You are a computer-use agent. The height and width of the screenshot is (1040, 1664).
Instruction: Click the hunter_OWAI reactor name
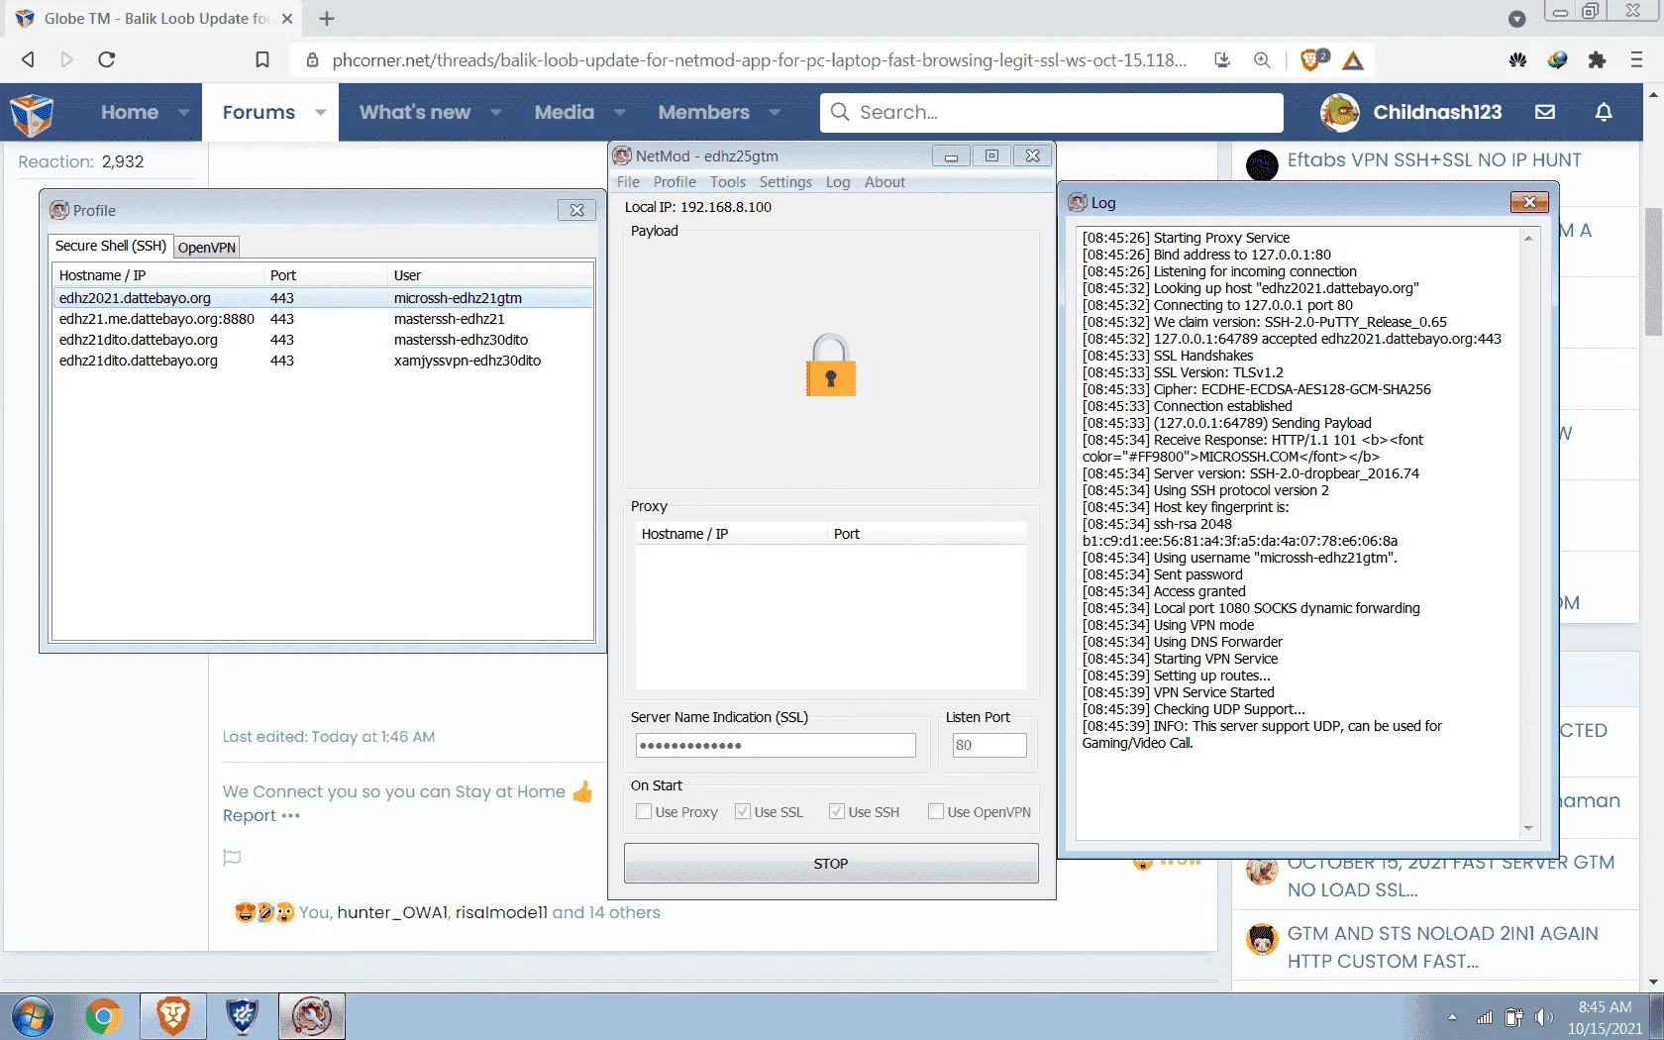coord(392,912)
